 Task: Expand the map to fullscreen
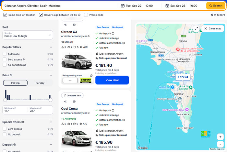click(196, 28)
